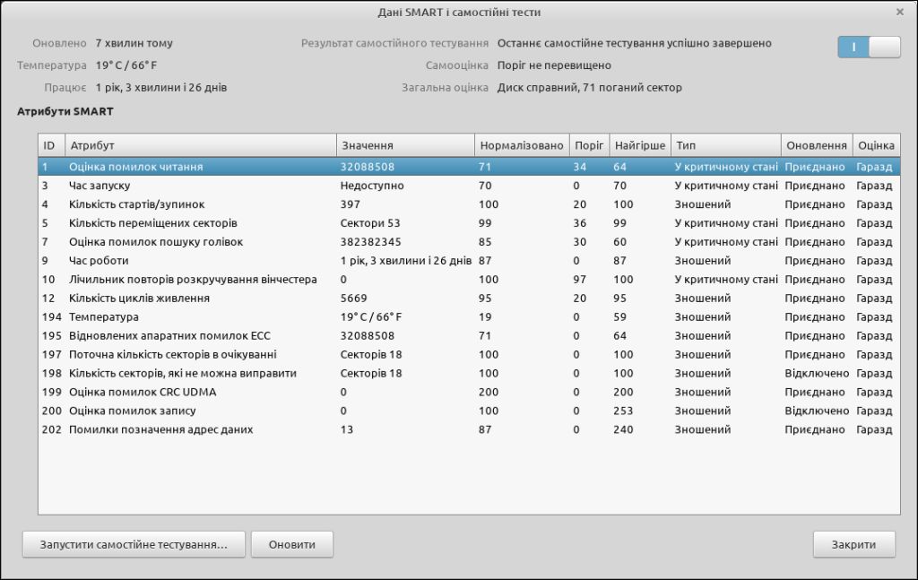Click the Оцінка column header
Viewport: 918px width, 580px height.
877,145
